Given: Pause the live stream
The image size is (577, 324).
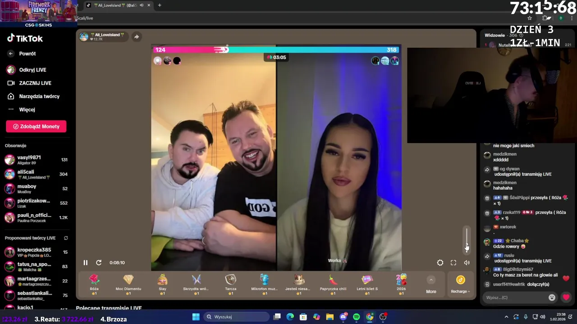Looking at the screenshot, I should (x=85, y=263).
